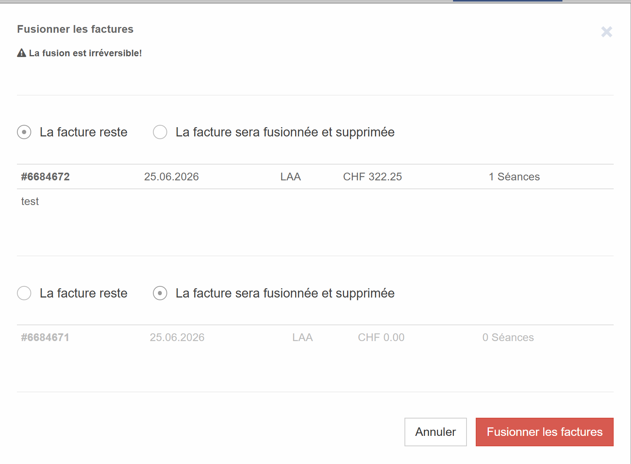Viewport: 631px width, 464px height.
Task: Select 'fusionnée et supprimée' for invoice #6684672
Action: coord(160,132)
